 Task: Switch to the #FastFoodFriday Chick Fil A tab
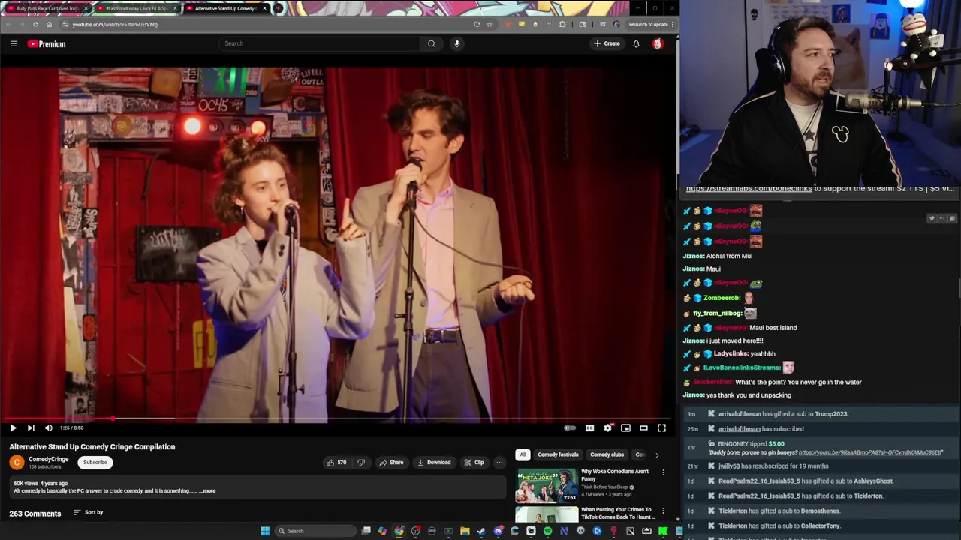point(137,8)
